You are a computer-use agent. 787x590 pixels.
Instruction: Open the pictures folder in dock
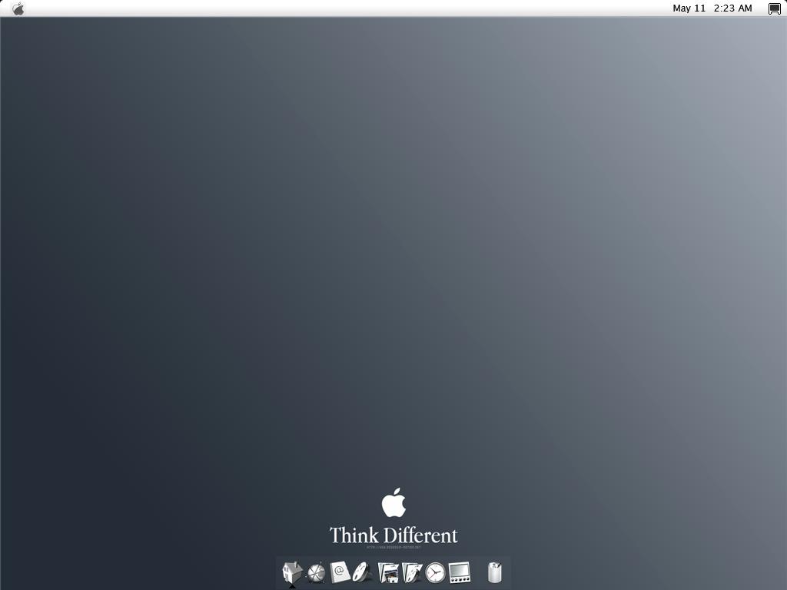(x=388, y=572)
